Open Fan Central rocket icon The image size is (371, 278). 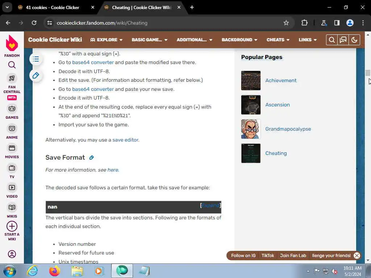12,78
